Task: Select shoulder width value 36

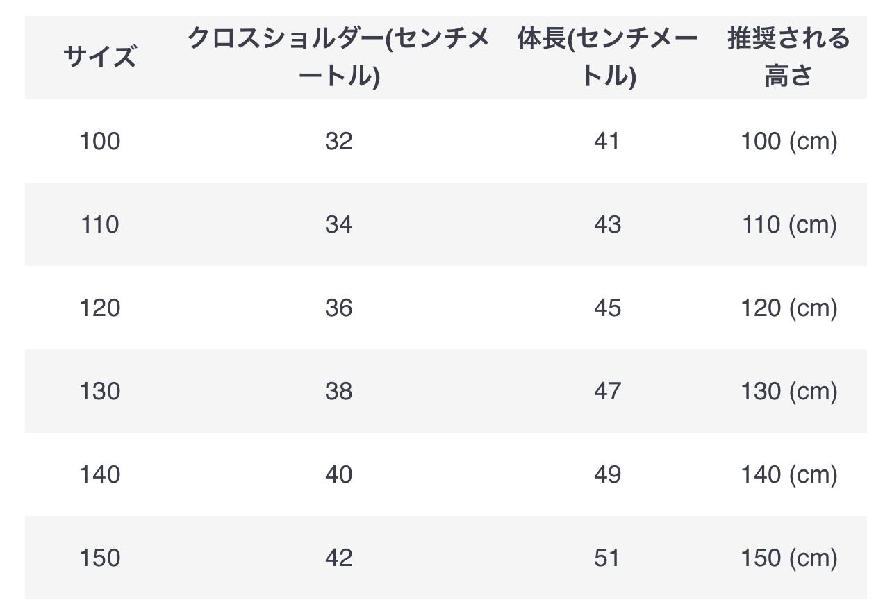Action: pyautogui.click(x=338, y=308)
